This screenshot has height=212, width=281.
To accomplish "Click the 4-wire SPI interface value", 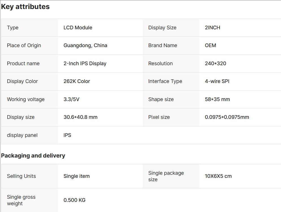I will 217,81.
